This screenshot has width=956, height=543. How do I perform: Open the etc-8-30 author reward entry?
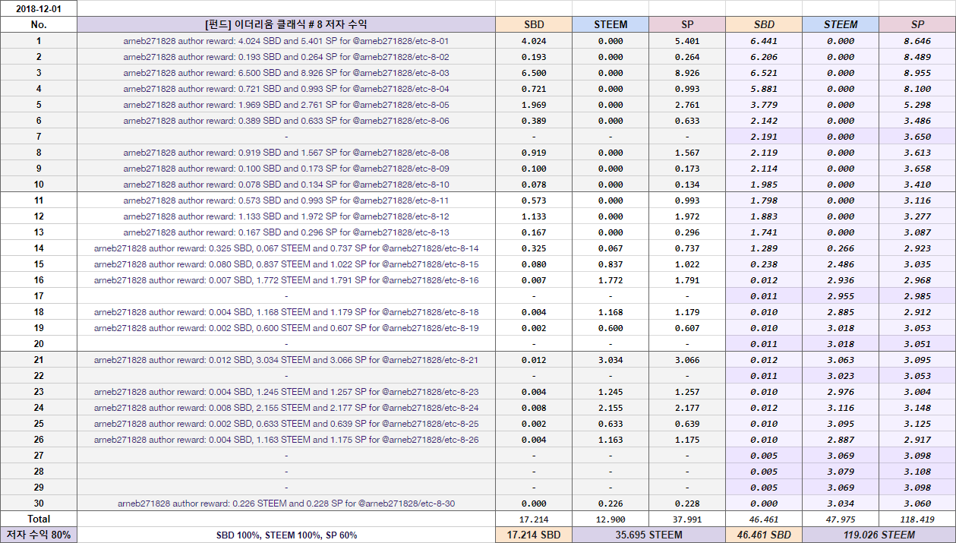click(x=286, y=504)
